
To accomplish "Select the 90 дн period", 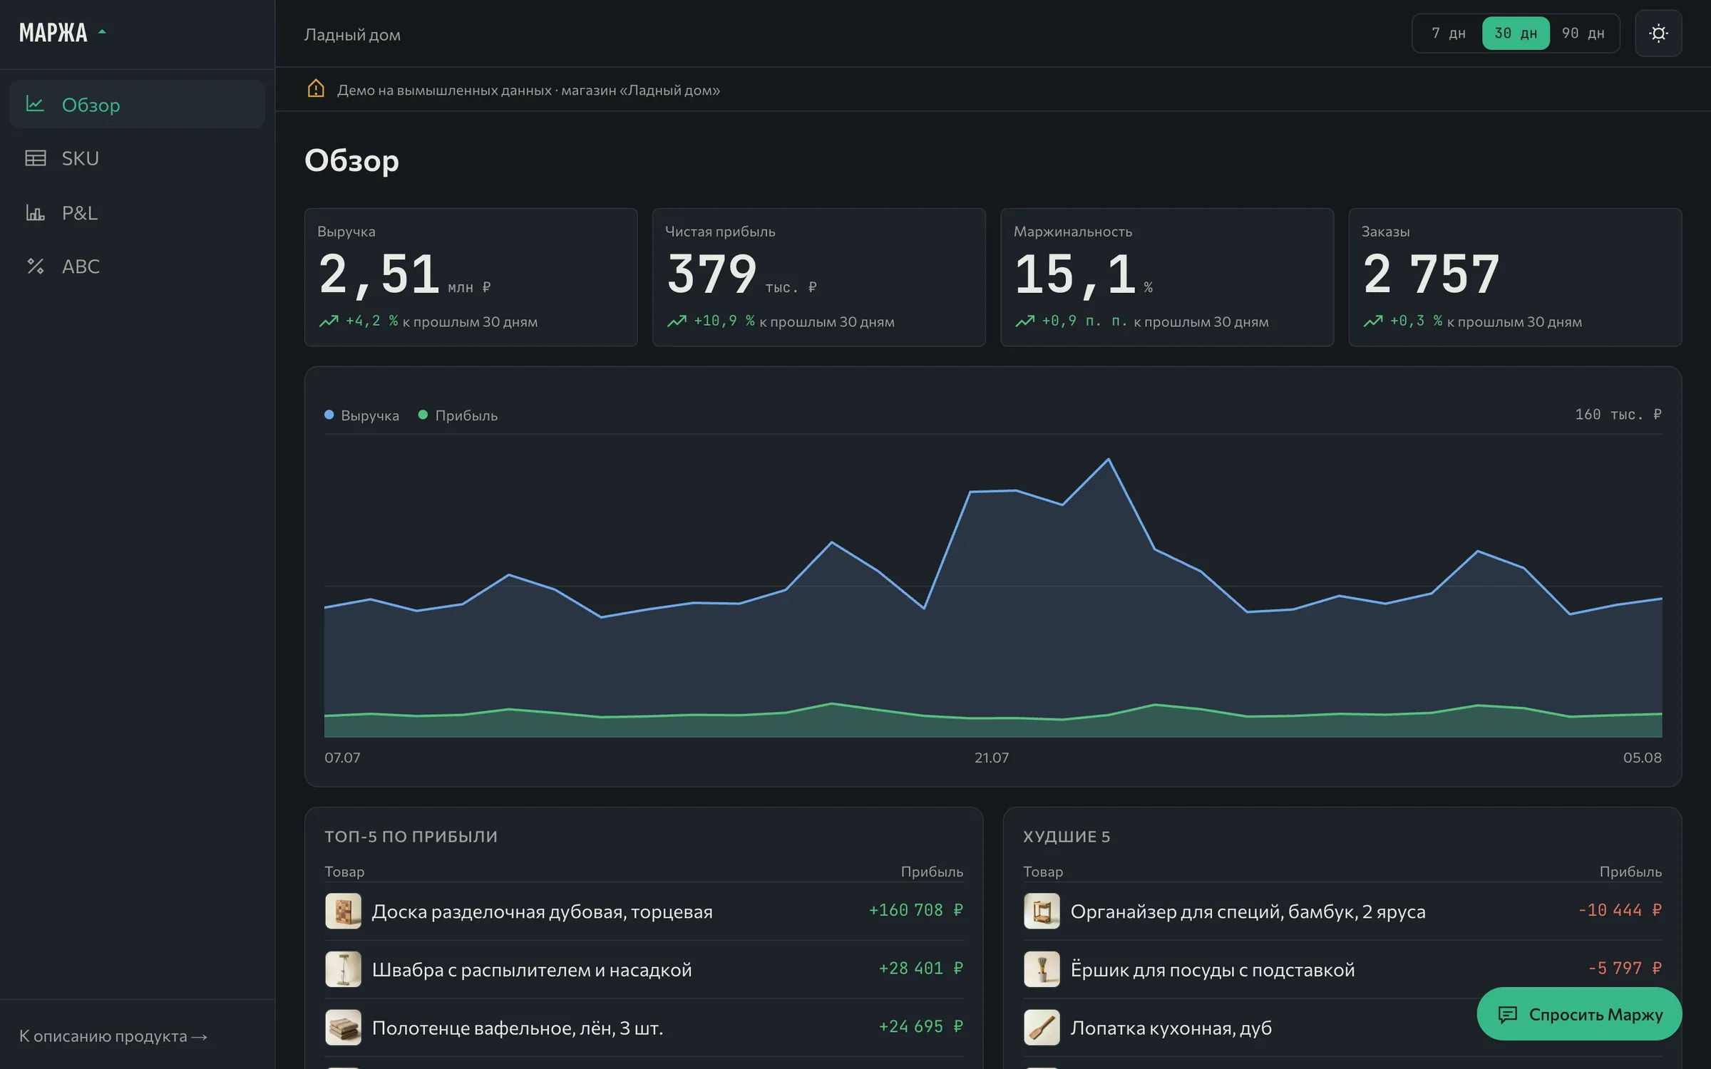I will point(1583,33).
